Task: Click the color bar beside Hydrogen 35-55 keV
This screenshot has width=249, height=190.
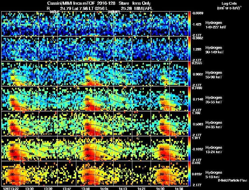Action: click(189, 99)
